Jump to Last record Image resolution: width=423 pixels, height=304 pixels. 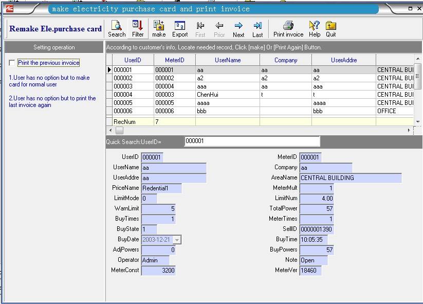(258, 29)
